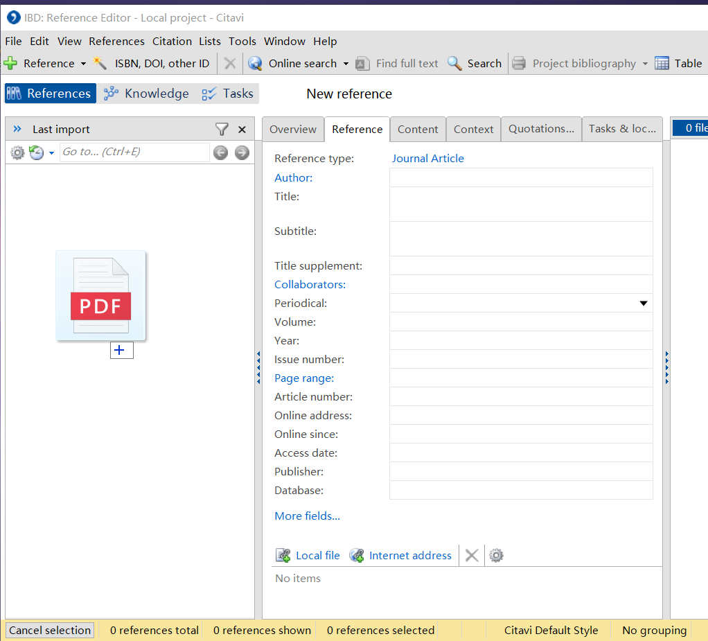Screen dimensions: 708x641
Task: Expand the Online search dropdown arrow
Action: point(346,64)
